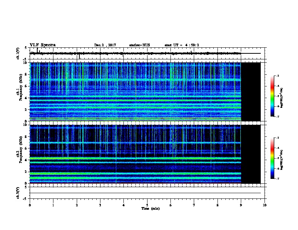
Task: Click the ch.1 voltage waveform trace
Action: 135,53
